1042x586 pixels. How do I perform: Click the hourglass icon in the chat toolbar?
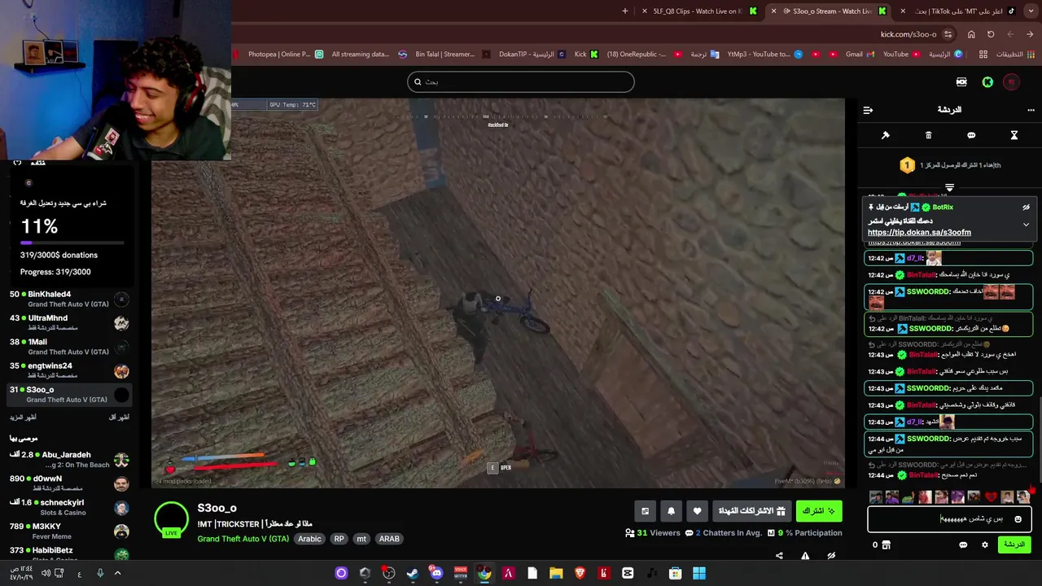(1014, 135)
